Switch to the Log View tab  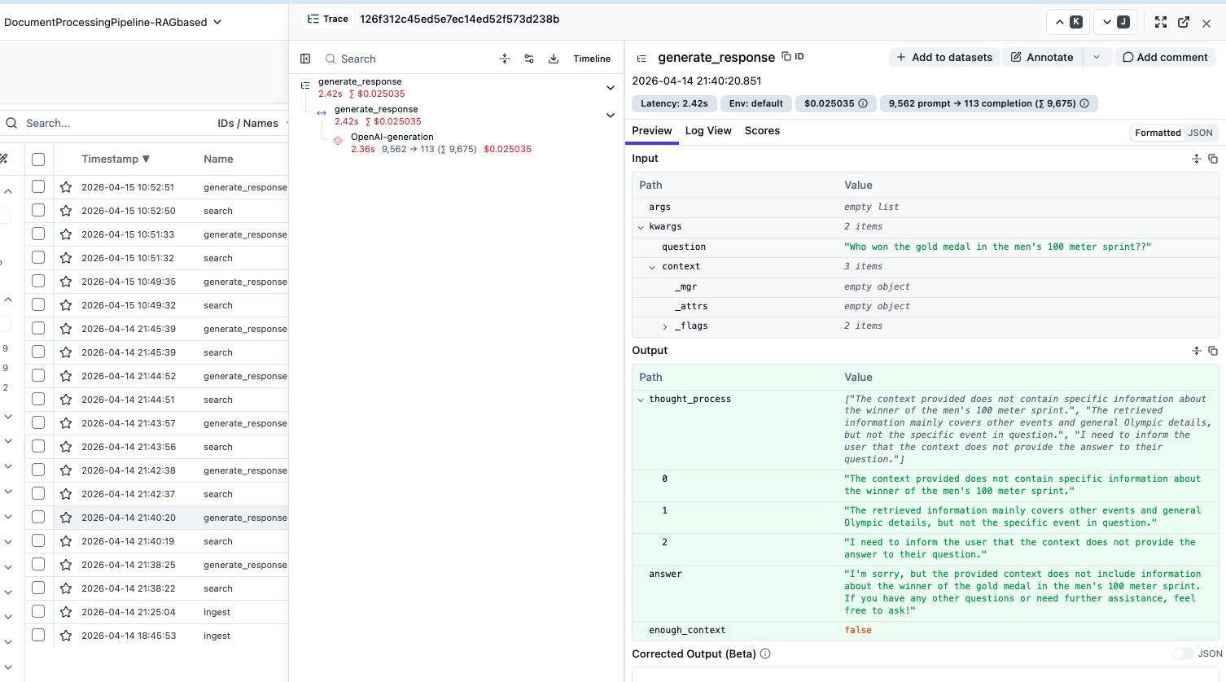coord(708,131)
